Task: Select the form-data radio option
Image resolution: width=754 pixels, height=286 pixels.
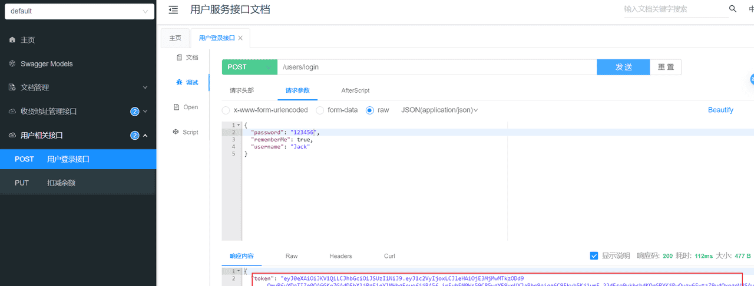Action: click(x=320, y=110)
